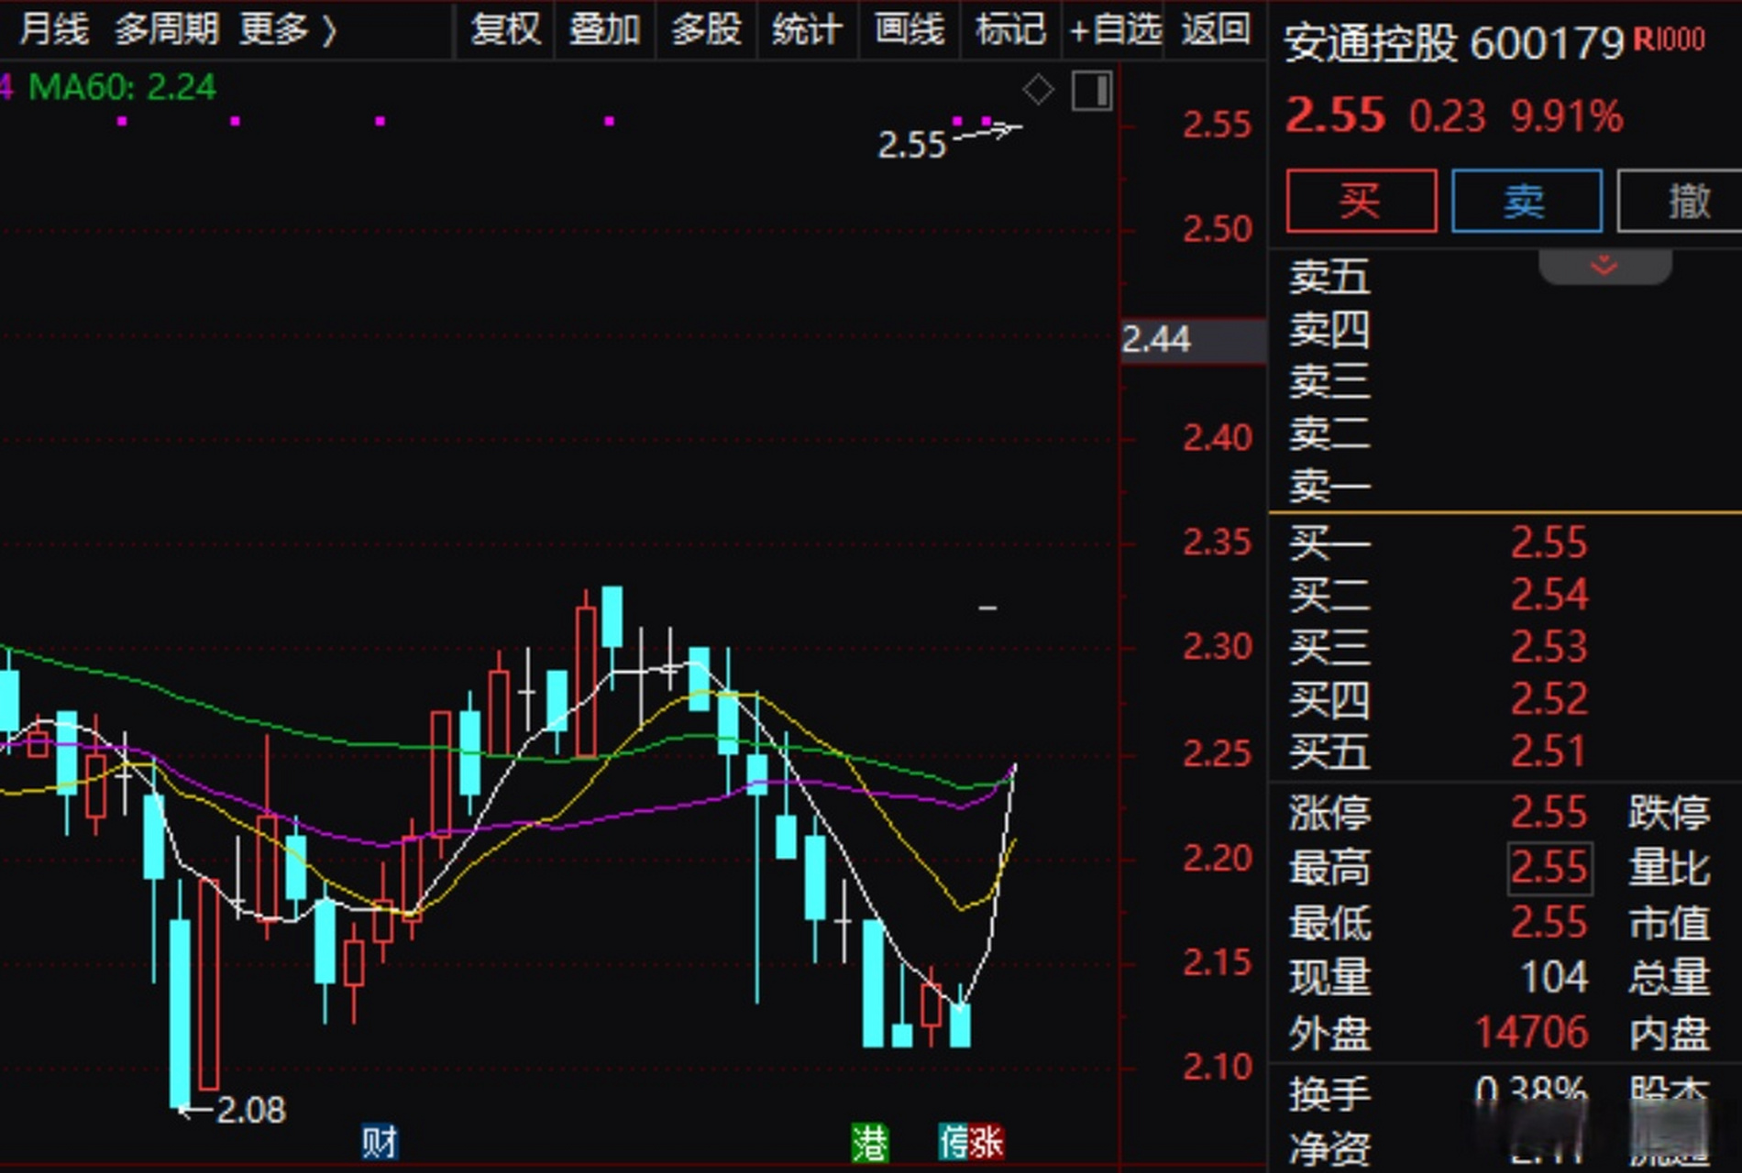
Task: Open the 多周期 multi-period view
Action: 166,29
